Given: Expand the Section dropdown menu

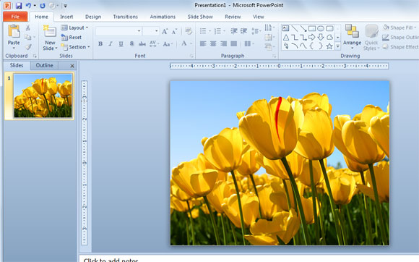Looking at the screenshot, I should point(76,47).
